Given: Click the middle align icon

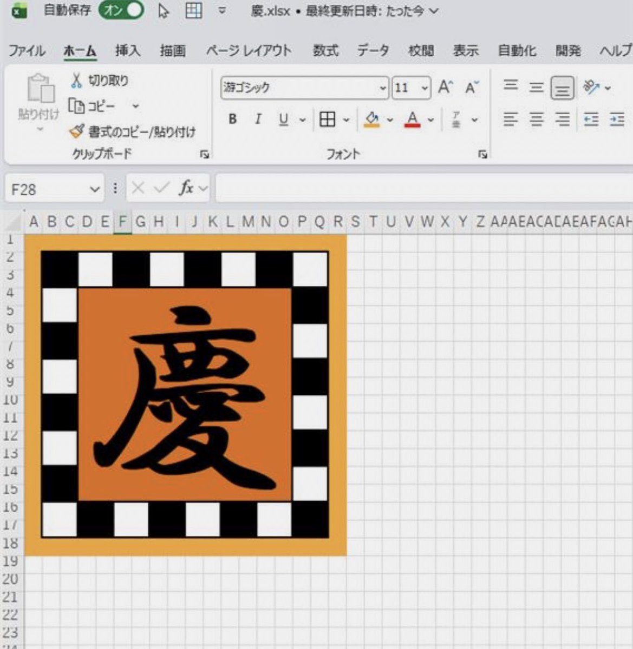Looking at the screenshot, I should [536, 87].
